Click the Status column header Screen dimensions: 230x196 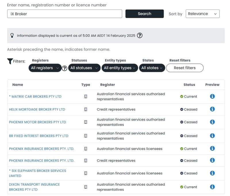(189, 84)
